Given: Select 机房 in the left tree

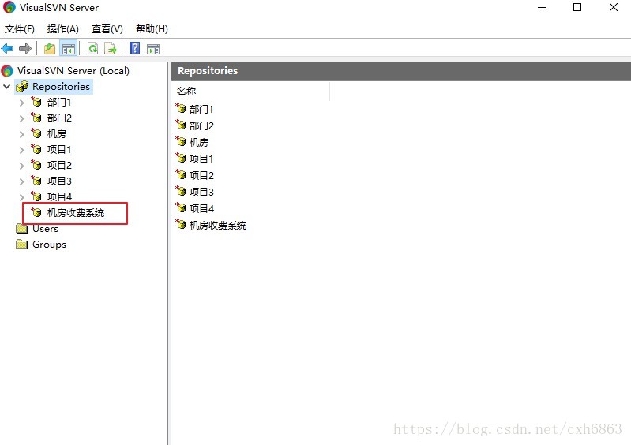Looking at the screenshot, I should click(x=56, y=133).
